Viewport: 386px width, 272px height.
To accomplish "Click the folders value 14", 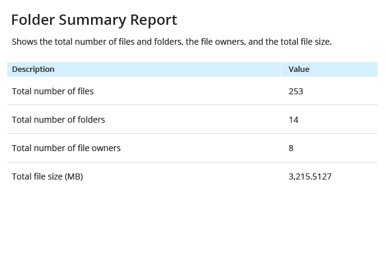I will pyautogui.click(x=294, y=120).
